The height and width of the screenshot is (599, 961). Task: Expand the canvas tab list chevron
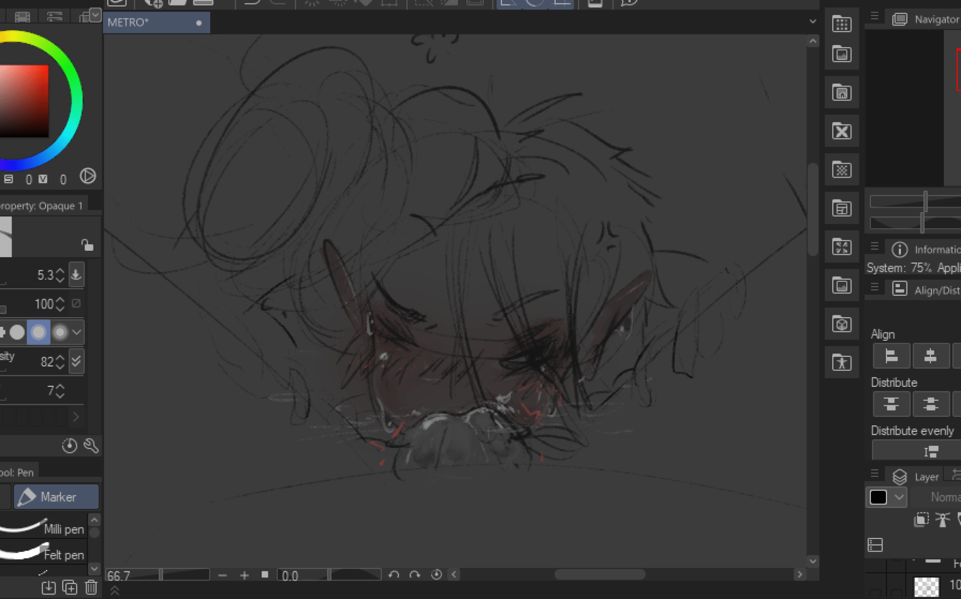point(812,22)
